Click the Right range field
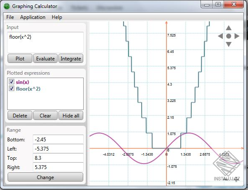The height and width of the screenshot is (190, 248). click(58, 167)
